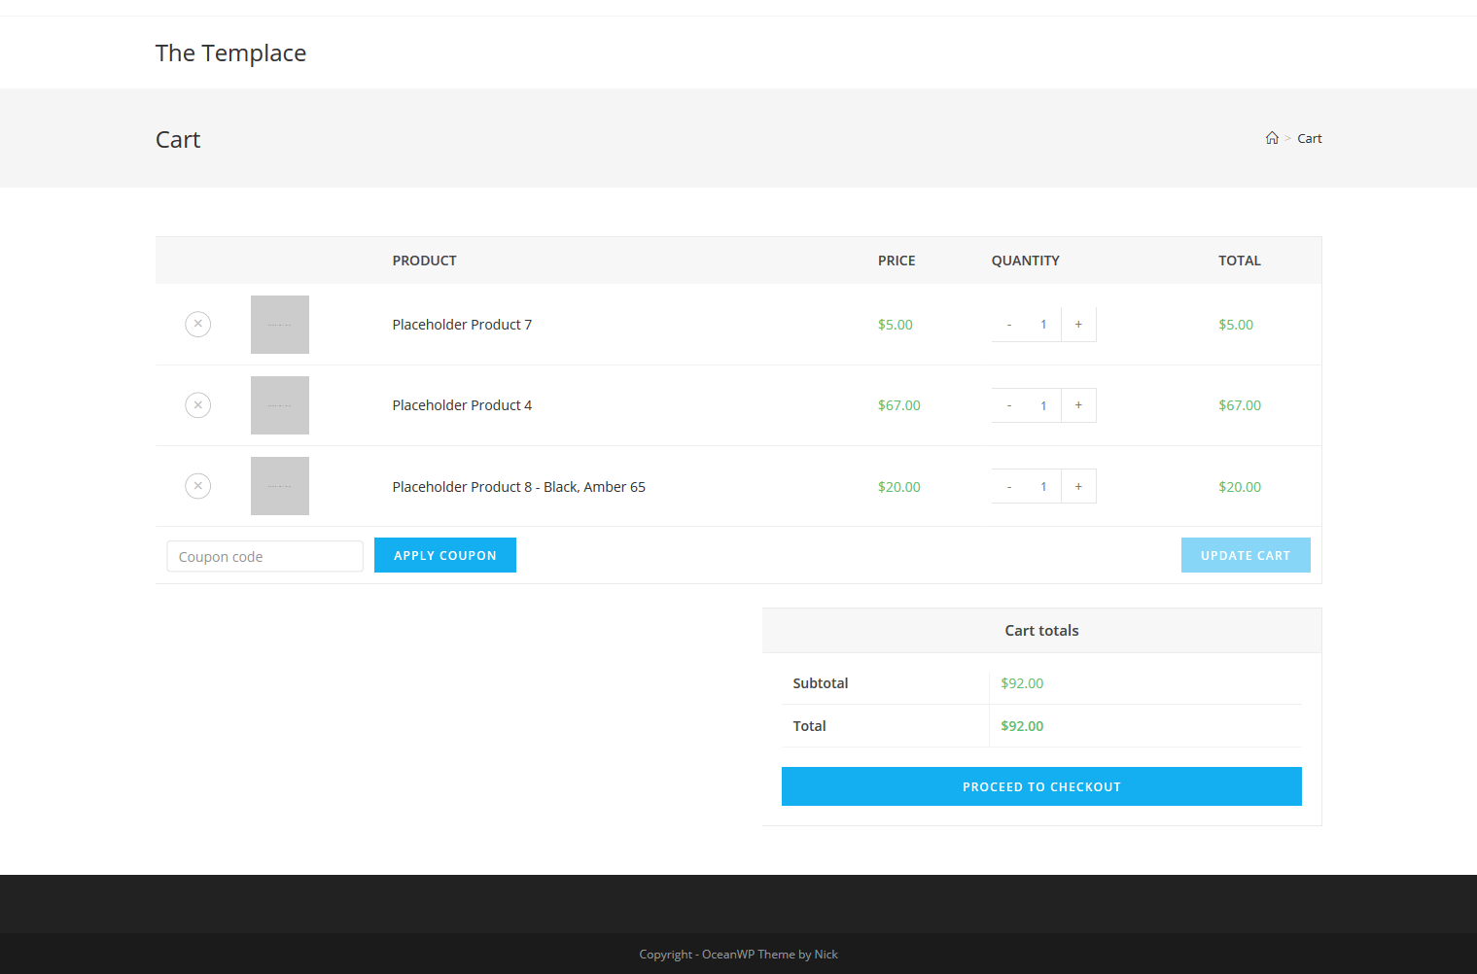Viewport: 1477px width, 974px height.
Task: Click the Cart page title heading
Action: click(x=178, y=140)
